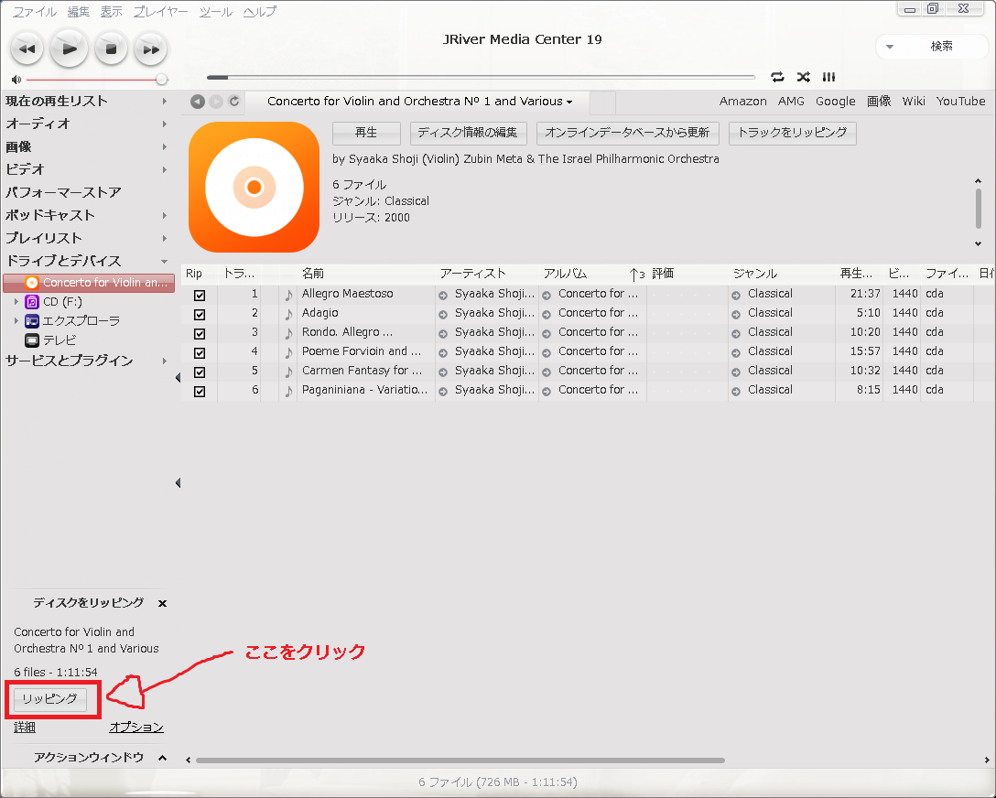The width and height of the screenshot is (996, 798).
Task: Toggle the repeat playback icon
Action: [777, 77]
